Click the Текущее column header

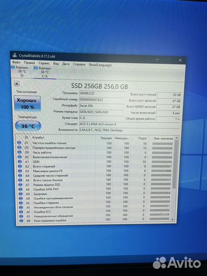pos(106,138)
